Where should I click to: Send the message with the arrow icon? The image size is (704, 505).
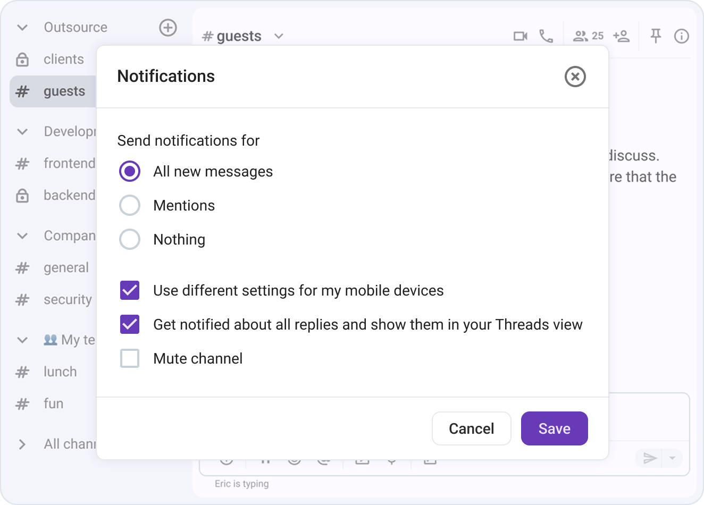650,458
